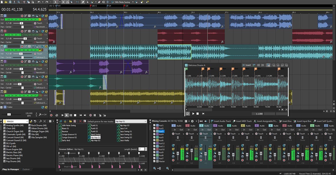Click the Insert tab in the Delicious Drums A window
The width and height of the screenshot is (336, 175).
[247, 65]
